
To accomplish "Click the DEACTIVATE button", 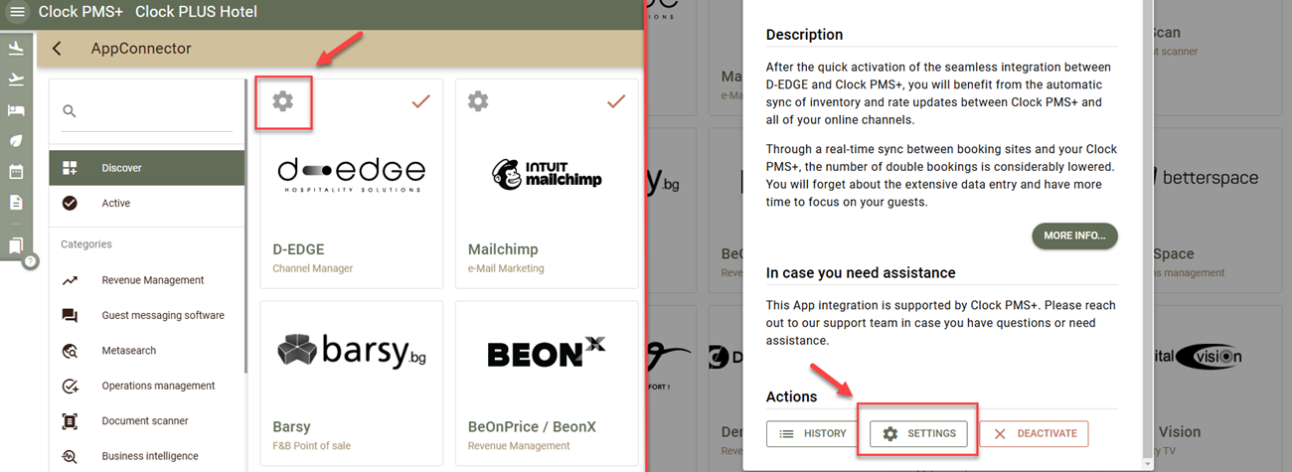I will [1034, 434].
